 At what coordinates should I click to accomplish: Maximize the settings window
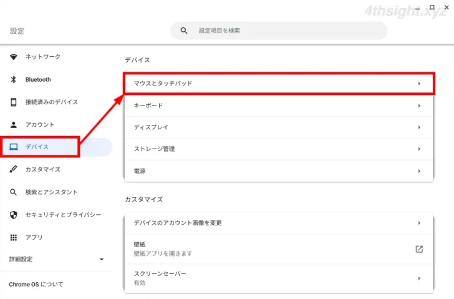(x=432, y=7)
